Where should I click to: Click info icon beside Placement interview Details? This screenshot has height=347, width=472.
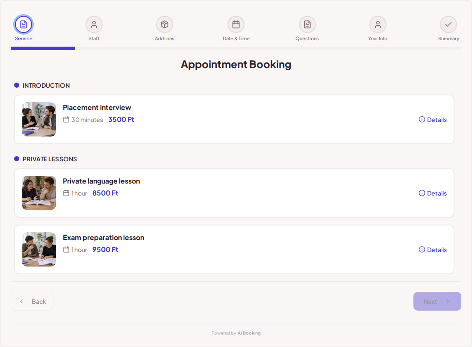(x=422, y=119)
